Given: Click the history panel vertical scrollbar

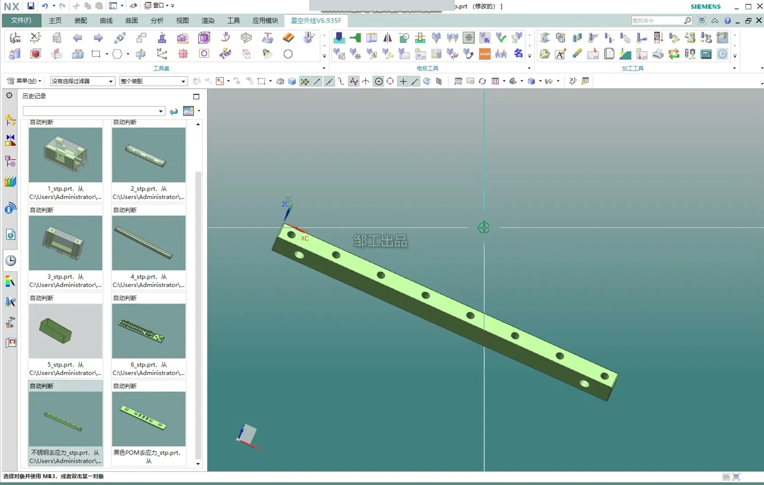Looking at the screenshot, I should tap(198, 314).
